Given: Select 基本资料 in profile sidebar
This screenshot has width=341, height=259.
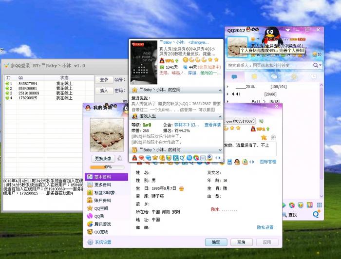Looking at the screenshot, I should [x=106, y=177].
